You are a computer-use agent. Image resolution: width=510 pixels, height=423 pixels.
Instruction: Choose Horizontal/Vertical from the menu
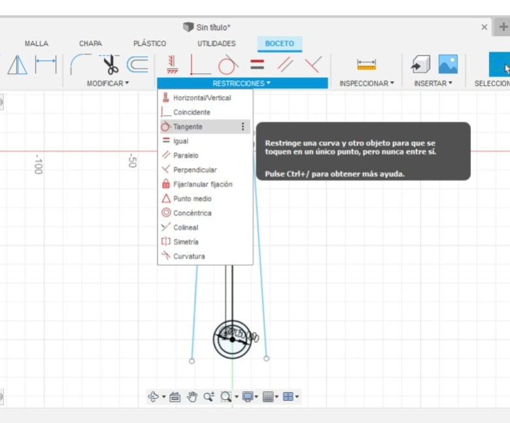coord(205,97)
